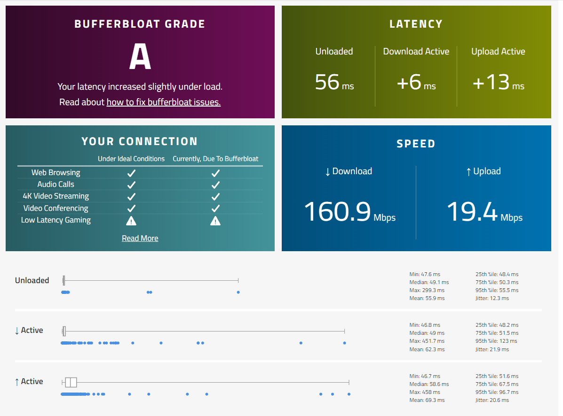Viewport: 563px width, 416px height.
Task: Click the BUFFERBLOAT GRADE heading
Action: pos(140,24)
